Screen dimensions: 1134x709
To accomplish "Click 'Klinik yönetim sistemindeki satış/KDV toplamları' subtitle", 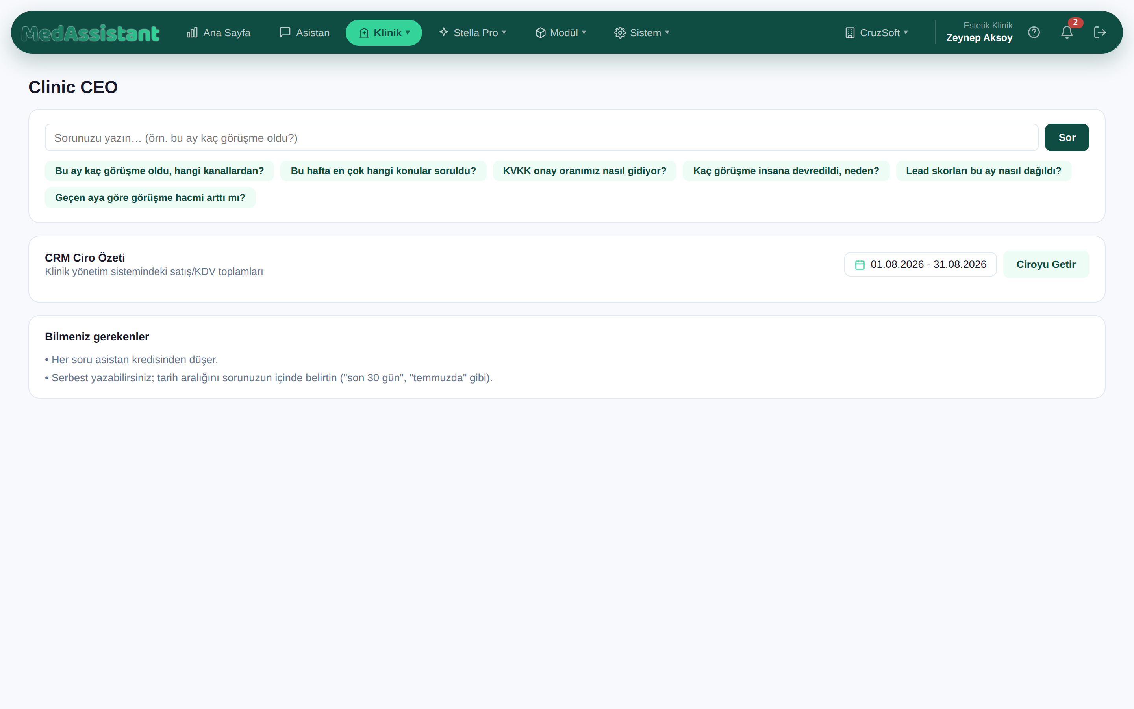I will tap(154, 271).
